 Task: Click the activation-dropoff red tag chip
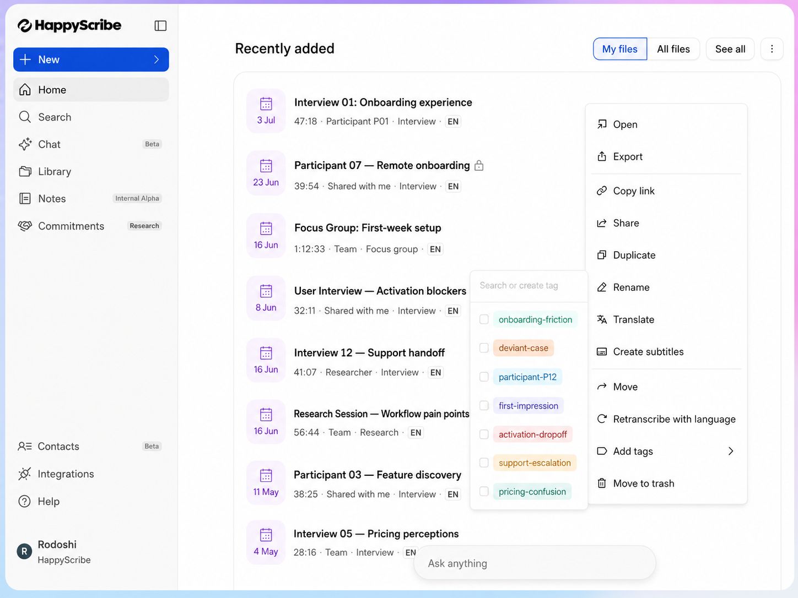click(x=532, y=434)
